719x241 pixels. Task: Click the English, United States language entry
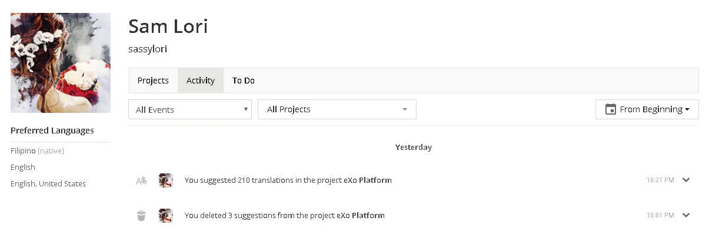coord(48,184)
